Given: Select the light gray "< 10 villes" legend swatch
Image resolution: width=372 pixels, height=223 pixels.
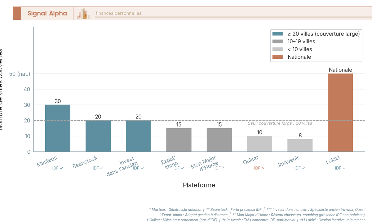Looking at the screenshot, I should pos(277,49).
